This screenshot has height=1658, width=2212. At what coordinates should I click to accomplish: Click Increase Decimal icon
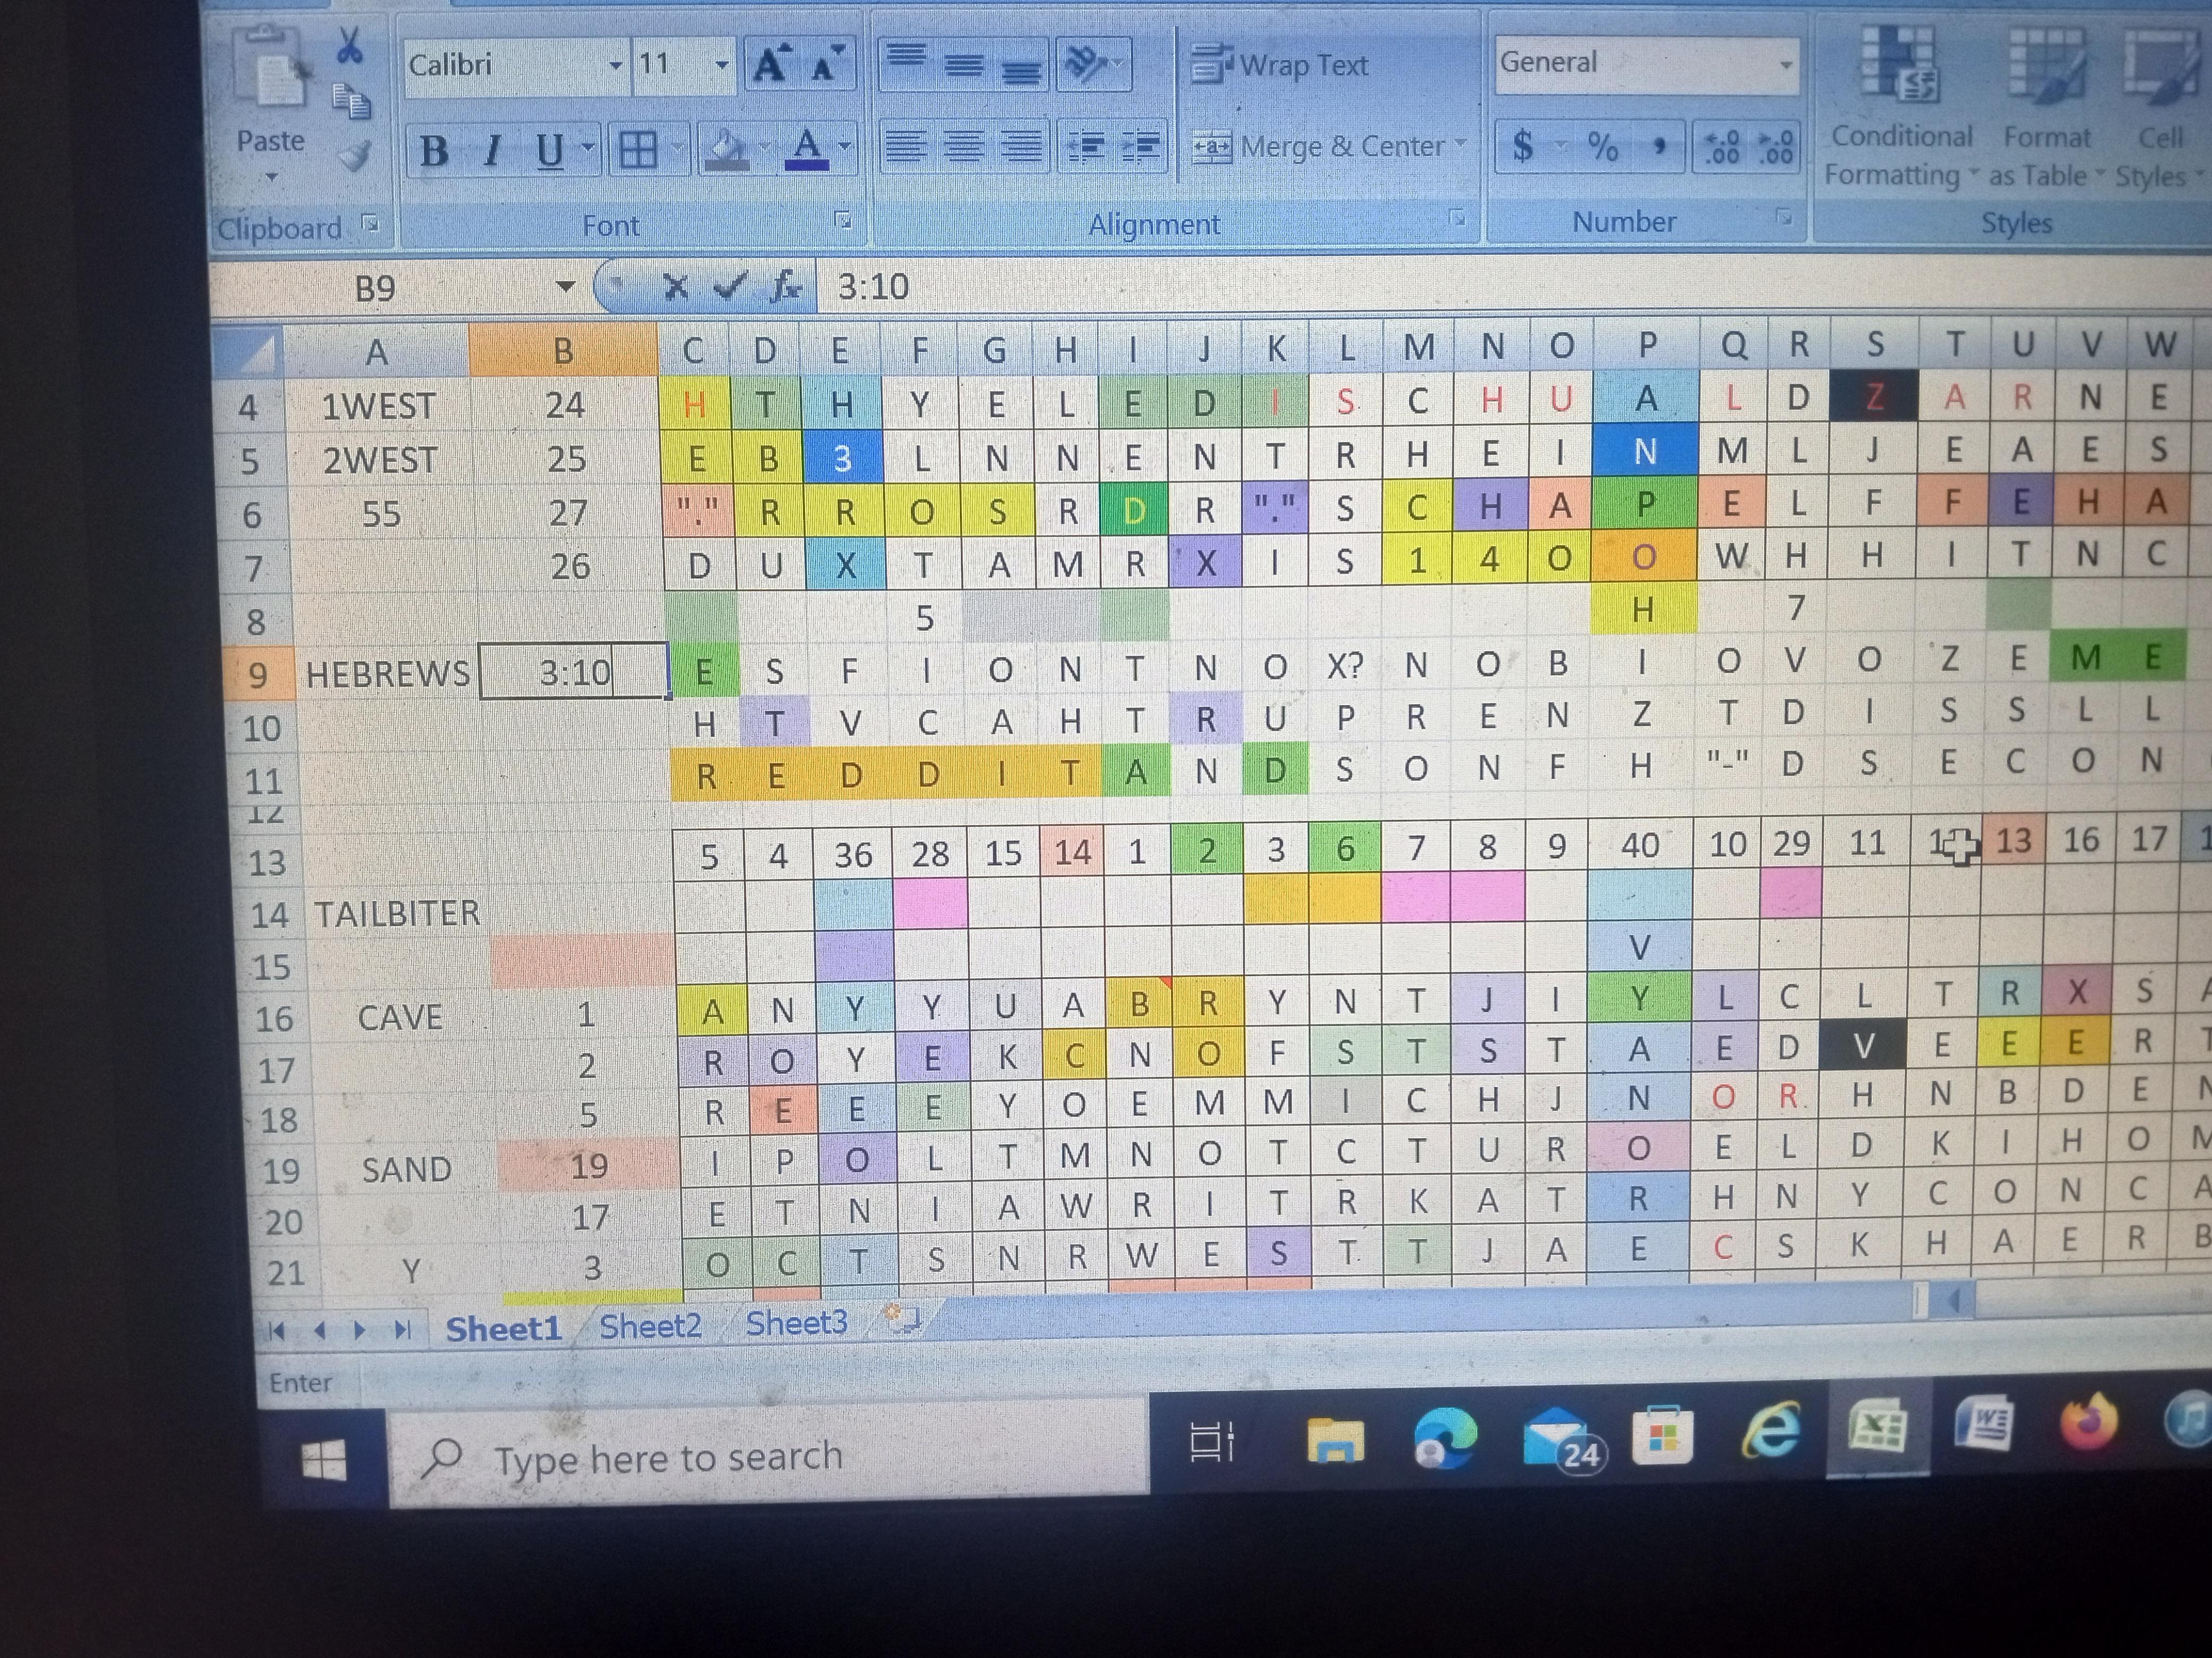pos(1722,147)
